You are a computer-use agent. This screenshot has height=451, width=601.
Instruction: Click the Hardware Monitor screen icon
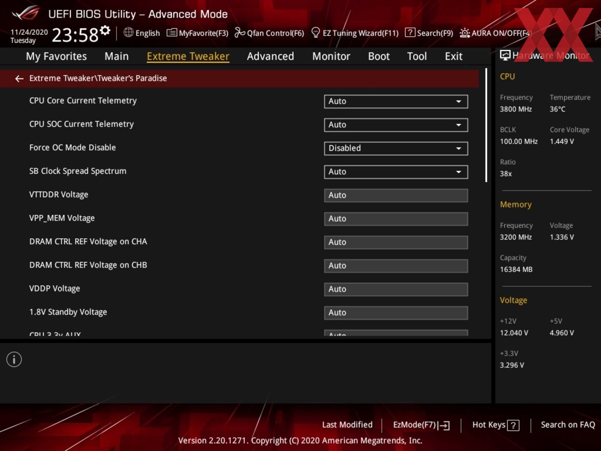[505, 55]
